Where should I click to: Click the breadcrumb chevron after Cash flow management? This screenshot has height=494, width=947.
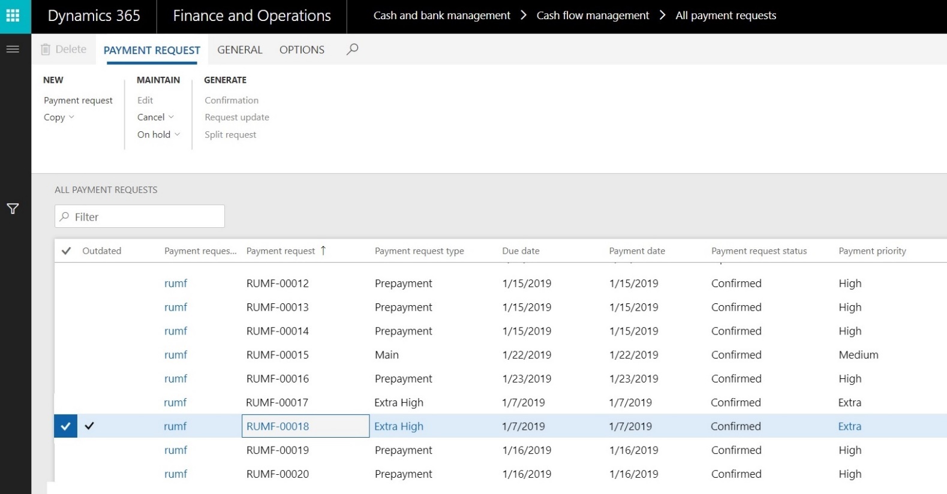662,16
